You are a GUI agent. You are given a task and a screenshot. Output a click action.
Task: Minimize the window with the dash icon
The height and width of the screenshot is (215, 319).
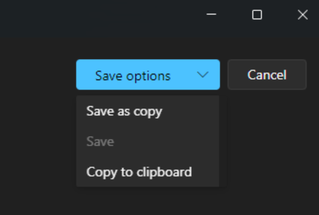click(211, 14)
